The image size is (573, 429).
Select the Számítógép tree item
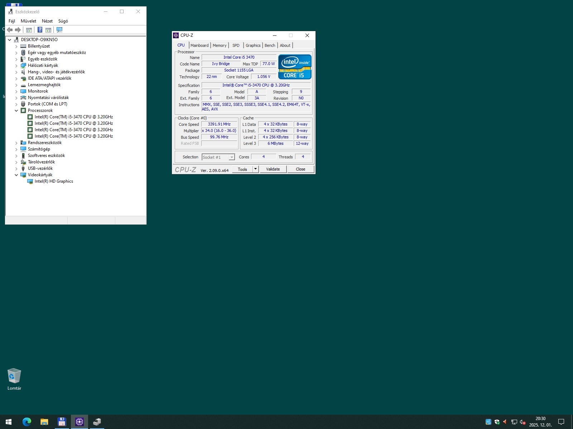click(39, 149)
